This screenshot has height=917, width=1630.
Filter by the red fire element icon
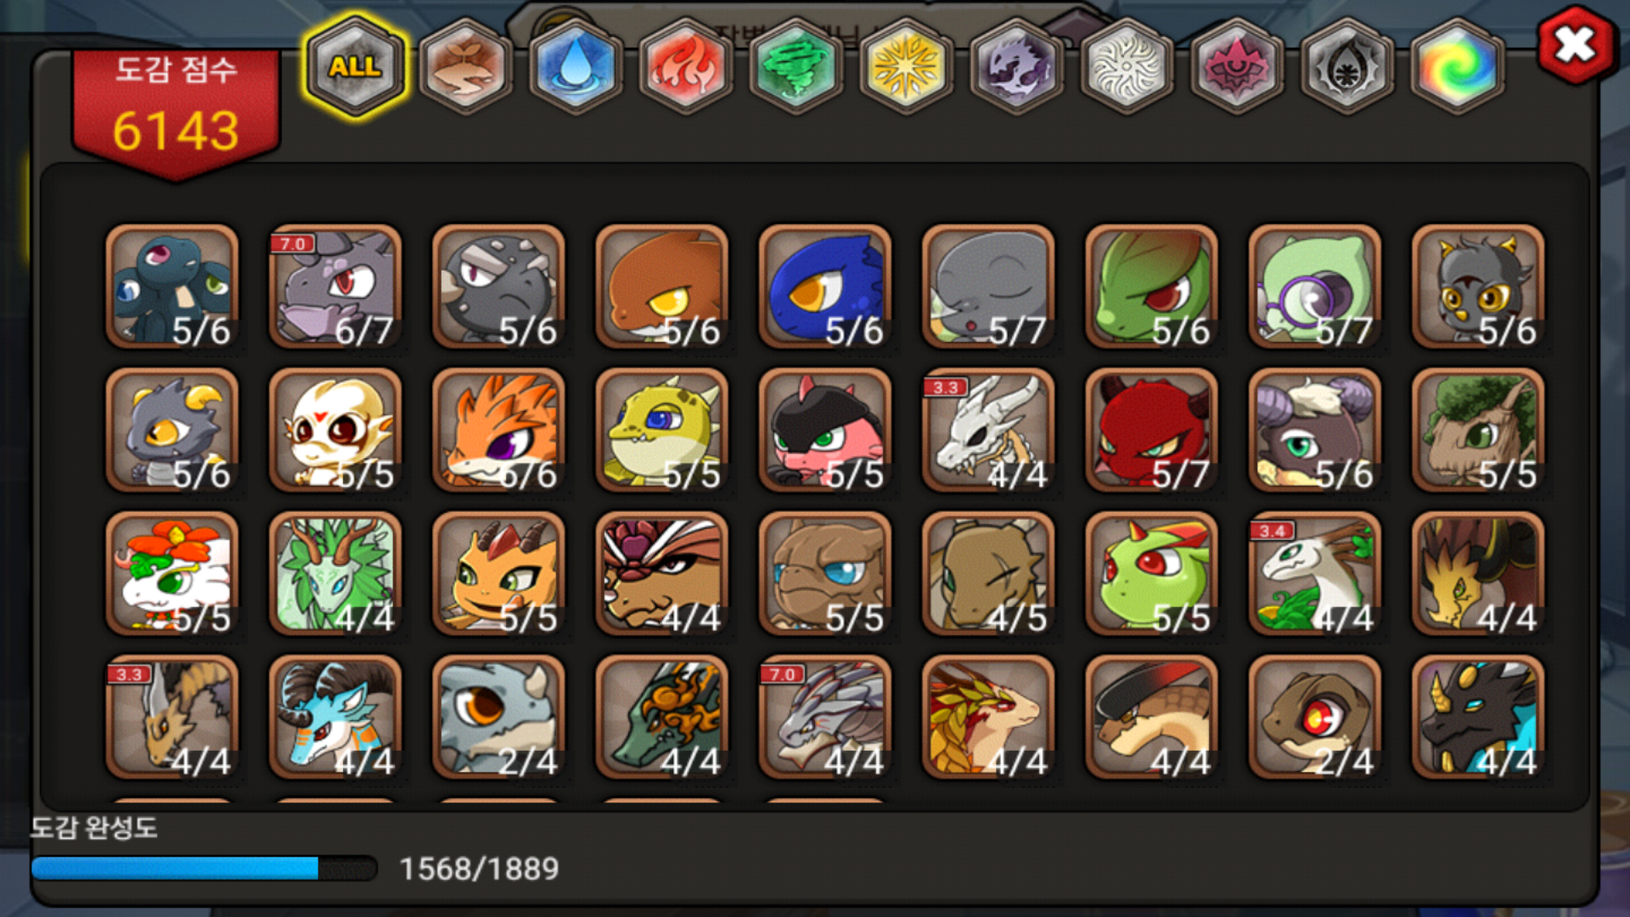[x=686, y=66]
